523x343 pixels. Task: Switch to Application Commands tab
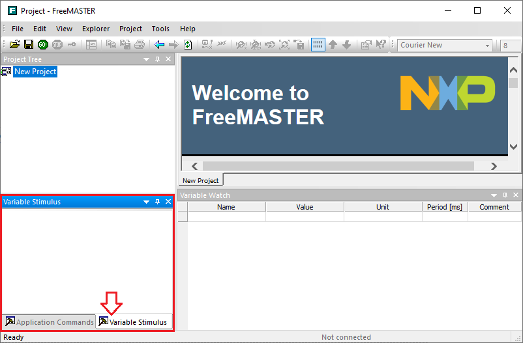50,322
